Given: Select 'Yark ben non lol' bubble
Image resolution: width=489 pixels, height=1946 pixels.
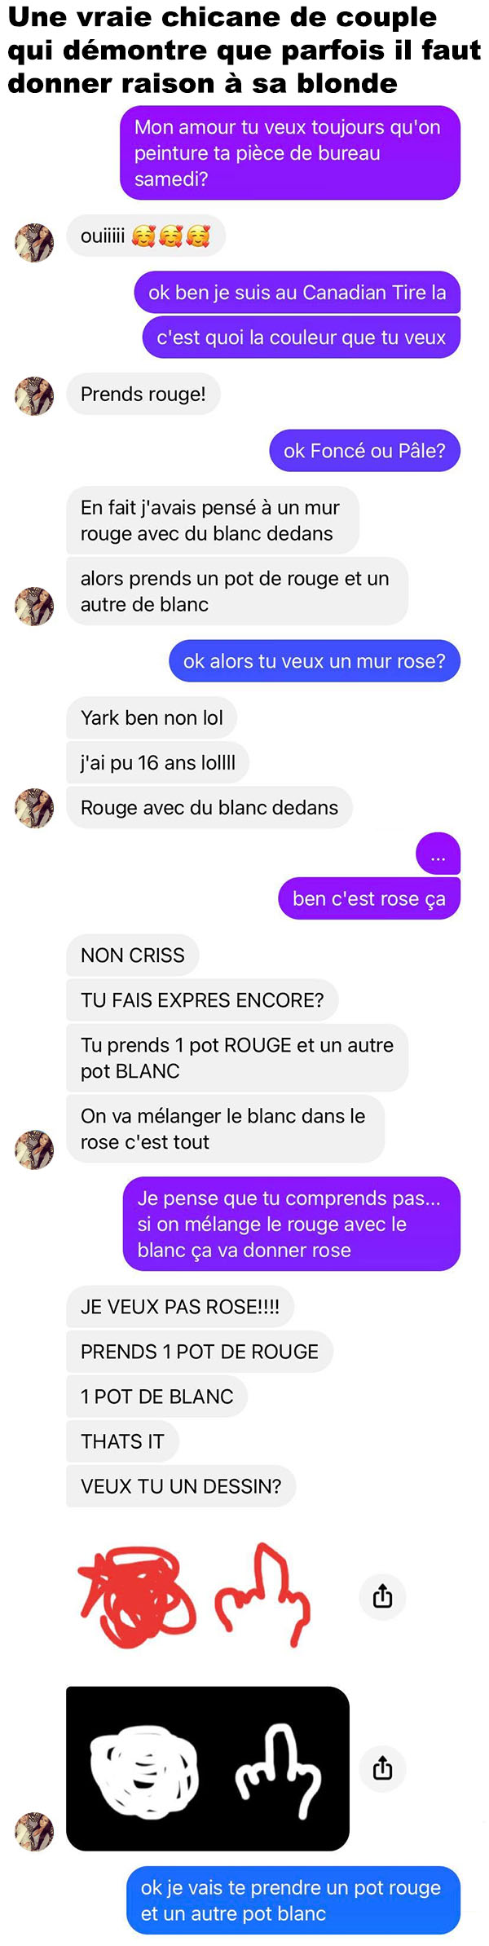Looking at the screenshot, I should [152, 717].
